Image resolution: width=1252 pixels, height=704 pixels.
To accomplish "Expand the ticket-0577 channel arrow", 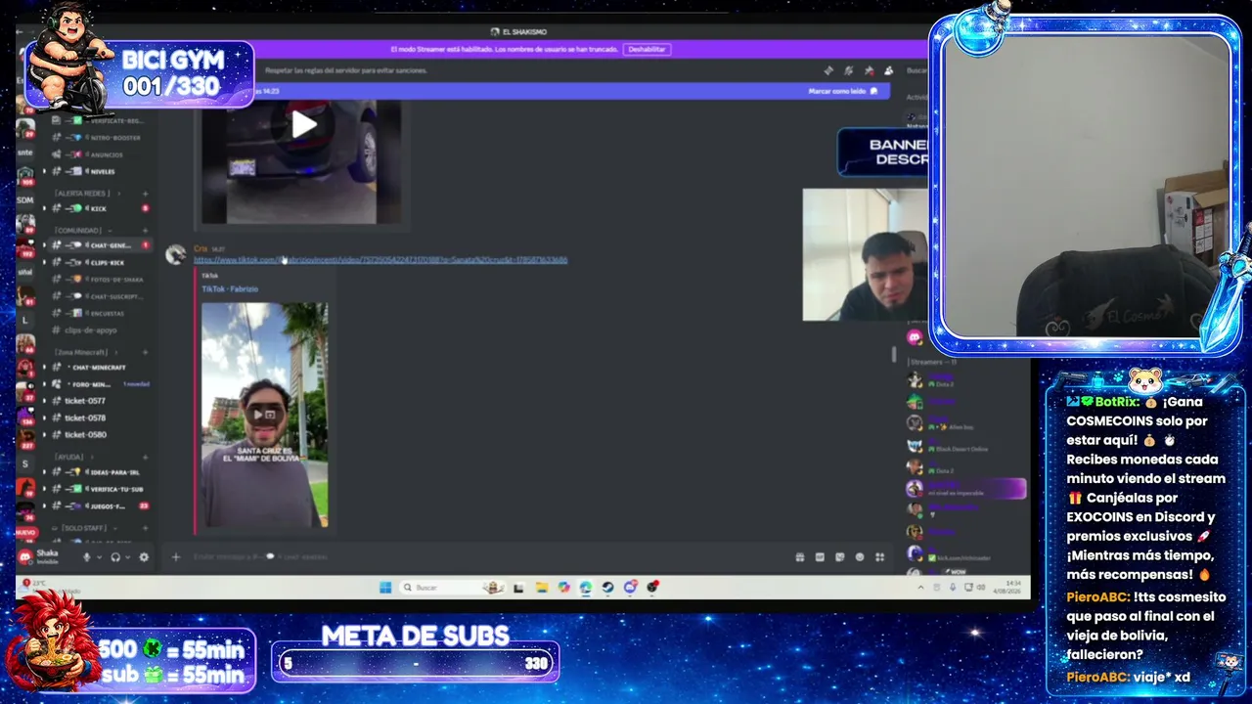I will 44,401.
